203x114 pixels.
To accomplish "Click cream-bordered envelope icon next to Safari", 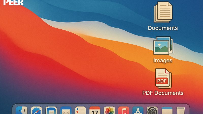I will pyautogui.click(x=51, y=110).
